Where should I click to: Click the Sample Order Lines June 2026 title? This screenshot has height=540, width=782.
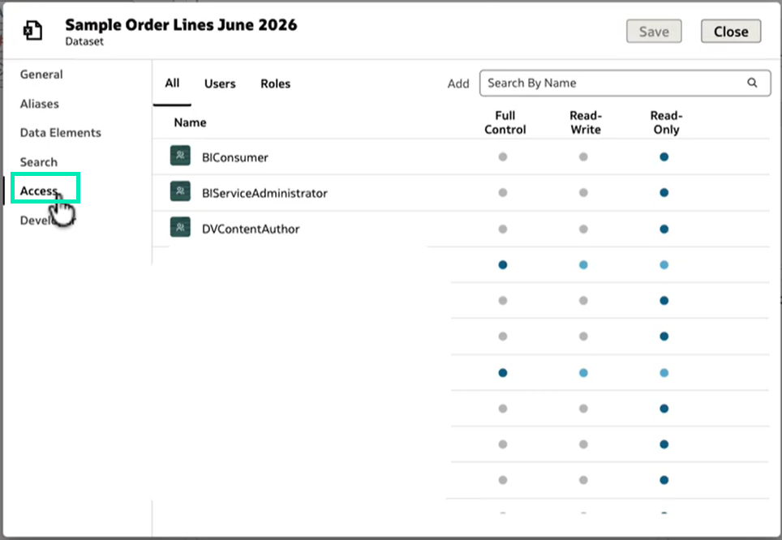[181, 25]
